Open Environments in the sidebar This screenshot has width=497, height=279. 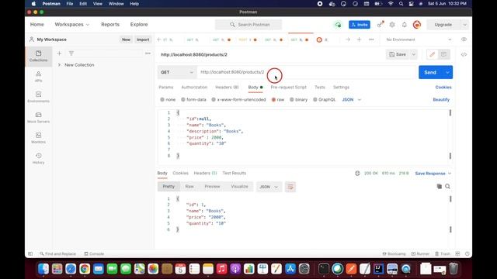(38, 97)
